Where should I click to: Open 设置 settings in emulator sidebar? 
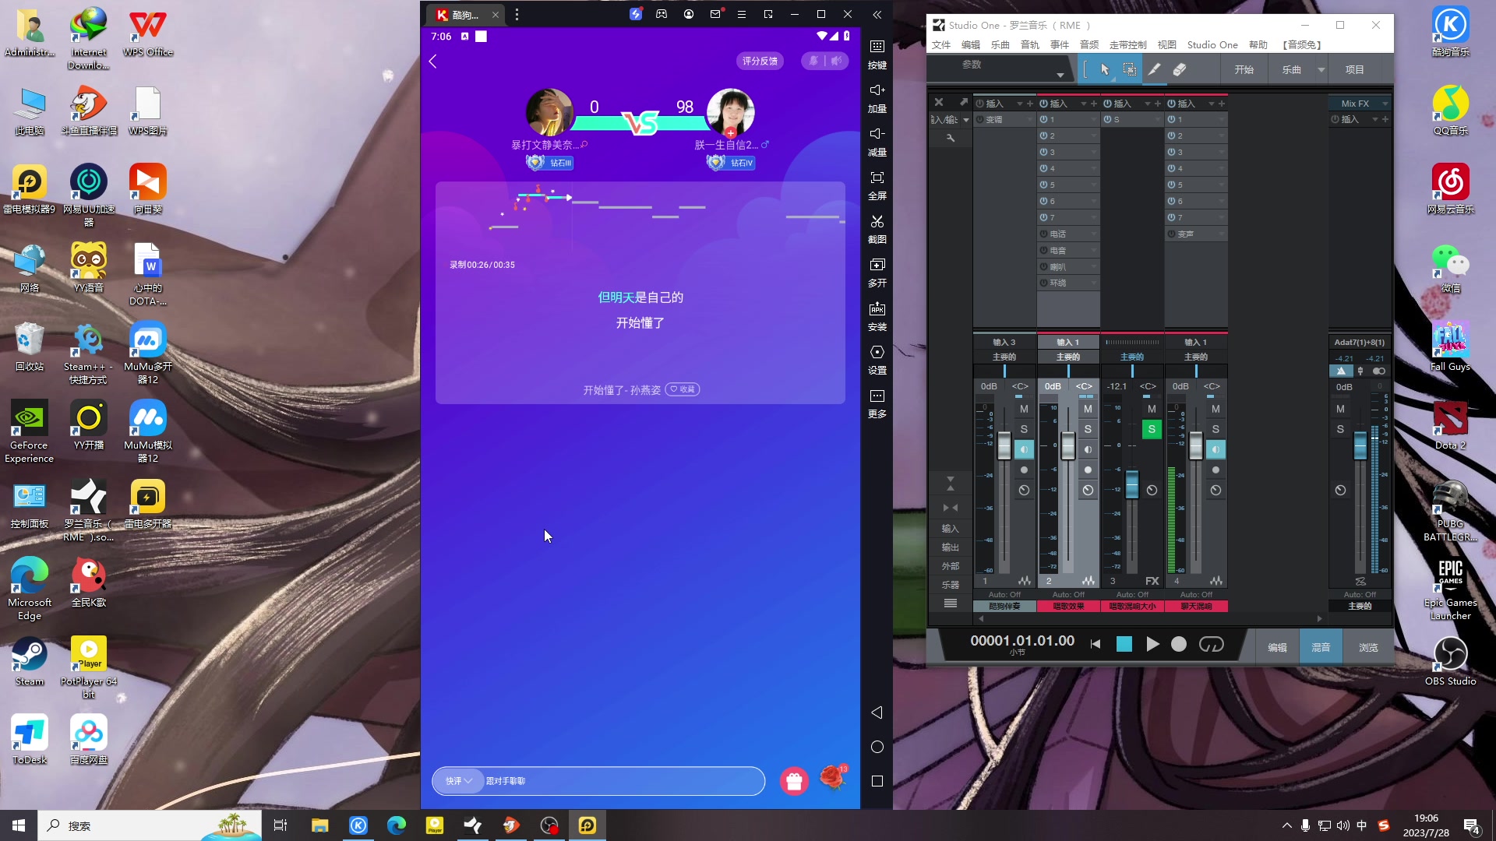coord(877,360)
